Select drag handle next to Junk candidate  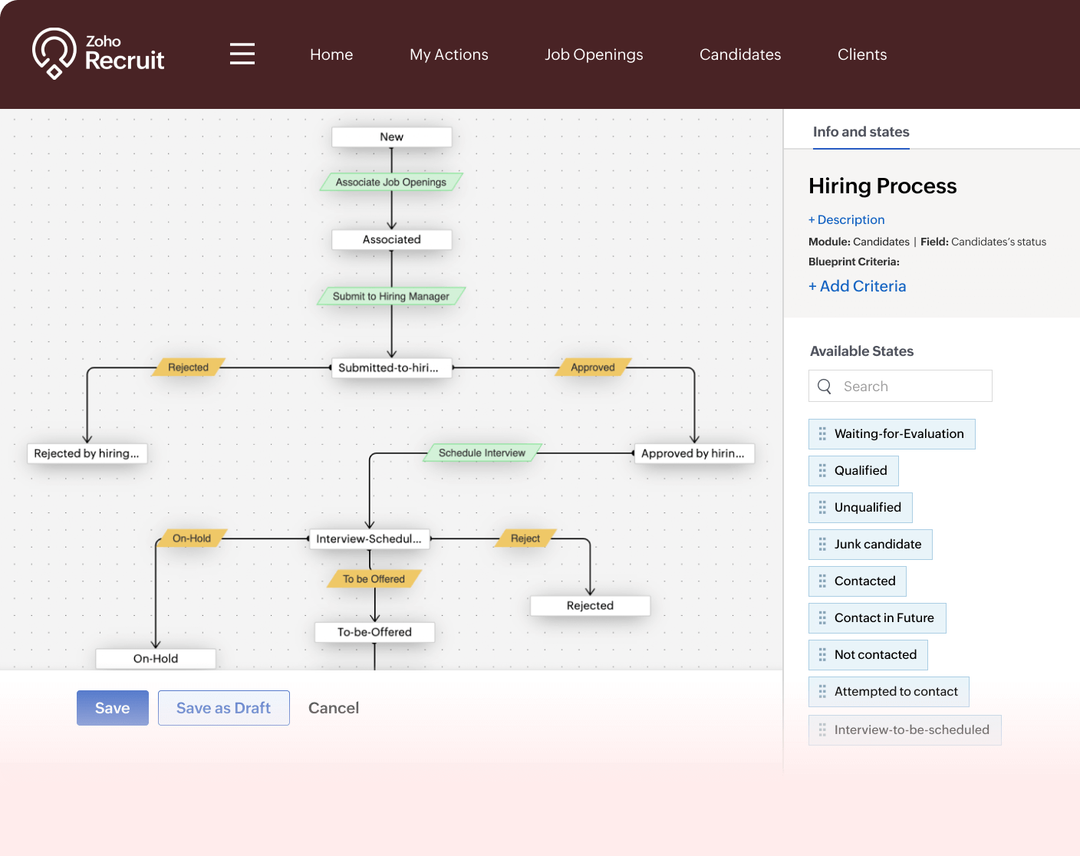click(822, 545)
